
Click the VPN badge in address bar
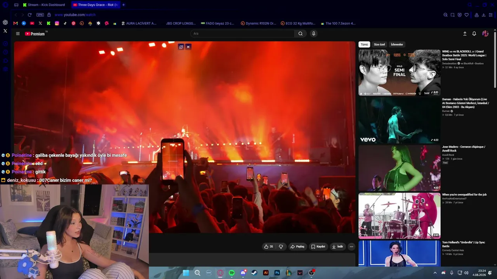(40, 15)
